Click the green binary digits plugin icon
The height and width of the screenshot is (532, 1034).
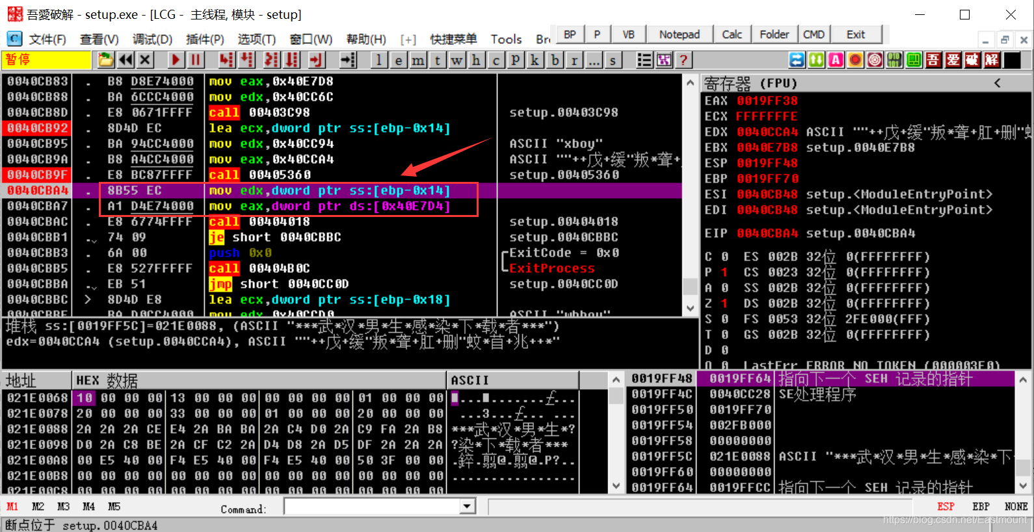[x=894, y=60]
